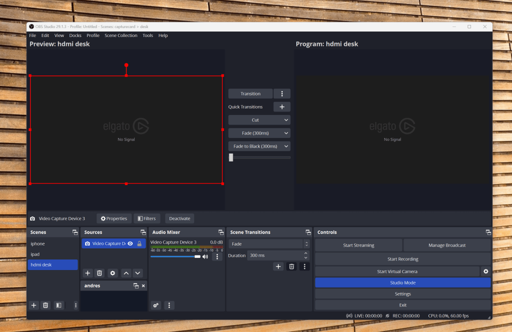The image size is (512, 332).
Task: Float the Sources dock panel
Action: pos(143,232)
